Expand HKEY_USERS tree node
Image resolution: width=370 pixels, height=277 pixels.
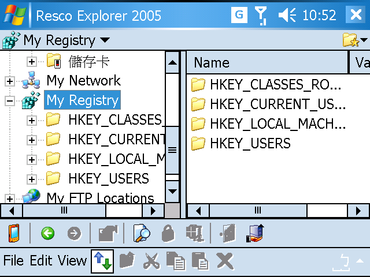pos(31,179)
